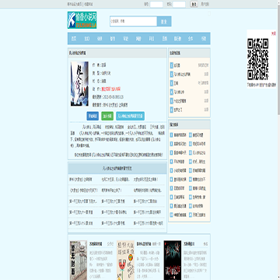Click the first rank badge in the top sidebar list

tap(171, 65)
